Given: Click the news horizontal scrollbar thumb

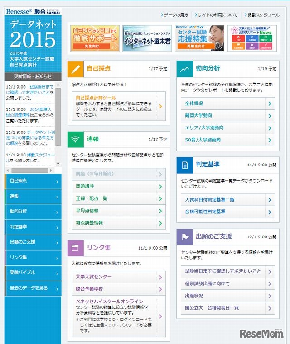Looking at the screenshot, I should tap(30, 170).
